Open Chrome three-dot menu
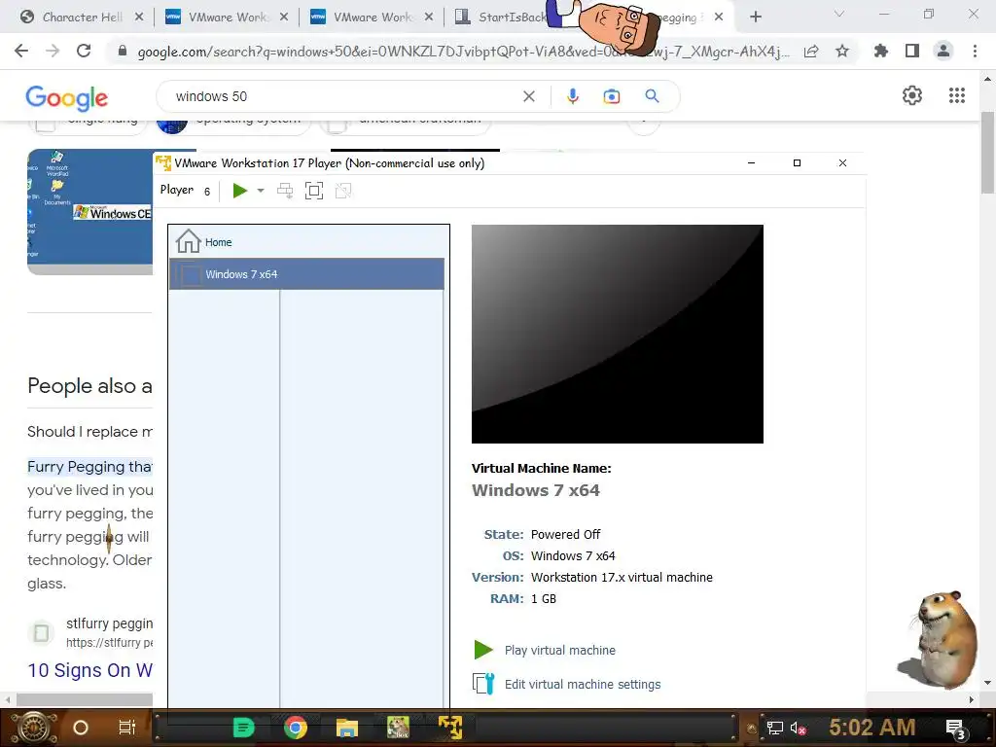Viewport: 996px width, 747px height. coord(975,51)
